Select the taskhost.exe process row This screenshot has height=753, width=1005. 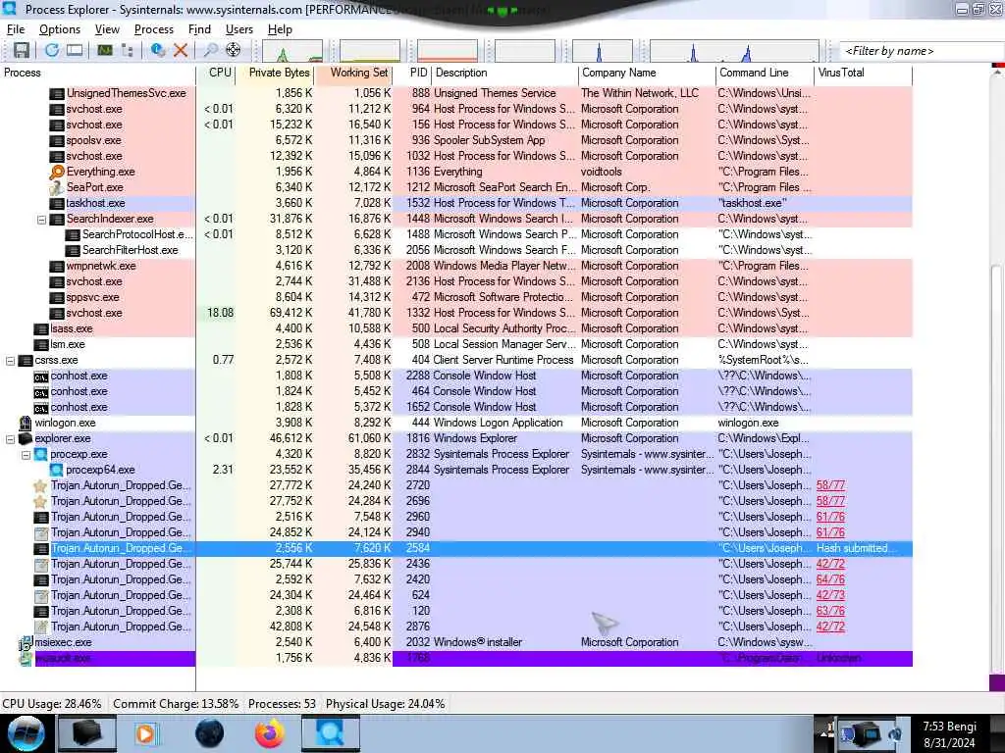tap(456, 204)
